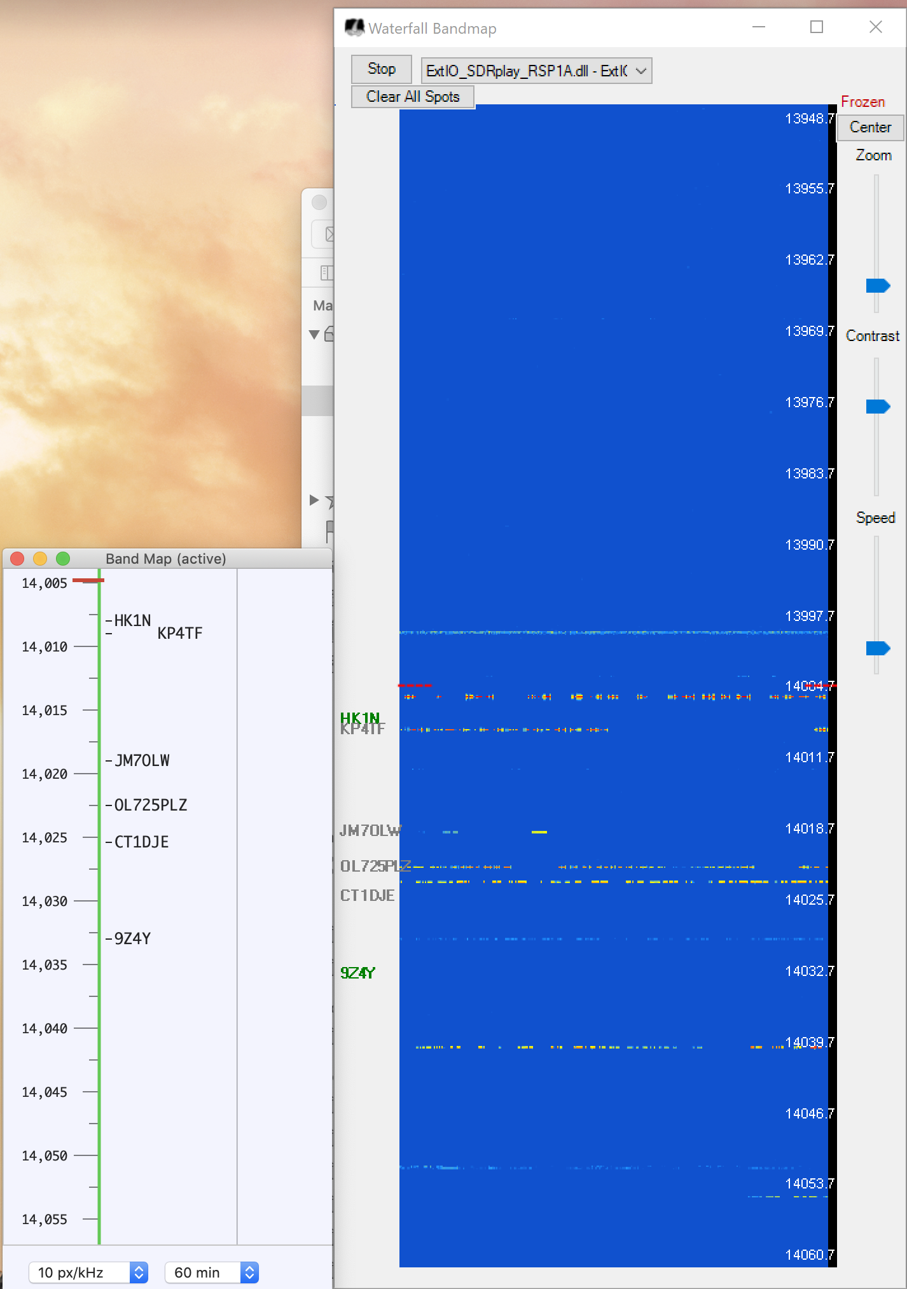Close the Waterfall Bandmap window
This screenshot has width=907, height=1289.
click(x=875, y=27)
